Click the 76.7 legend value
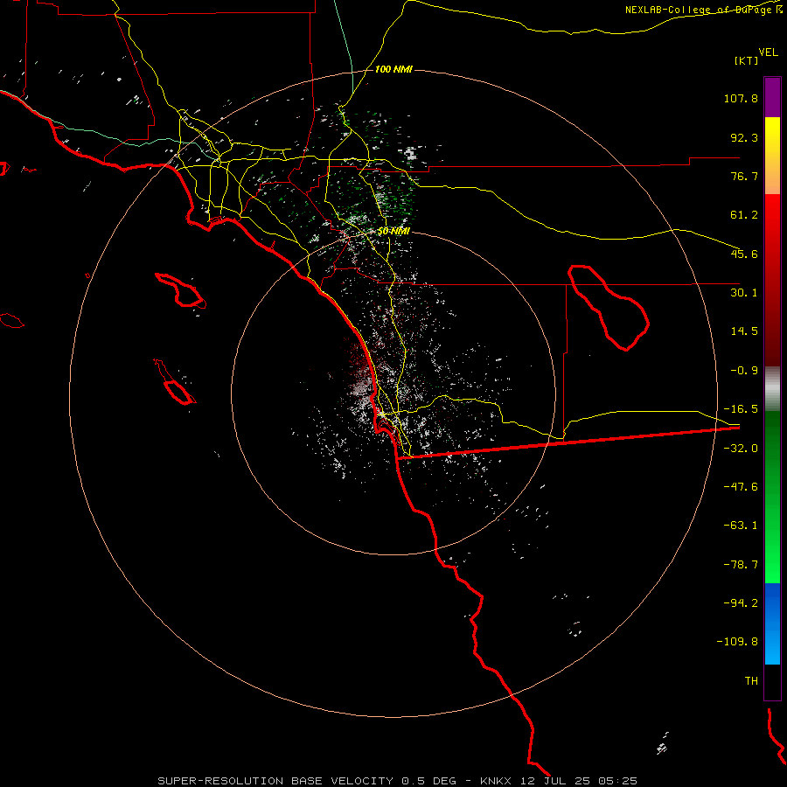This screenshot has width=787, height=787. click(x=744, y=176)
